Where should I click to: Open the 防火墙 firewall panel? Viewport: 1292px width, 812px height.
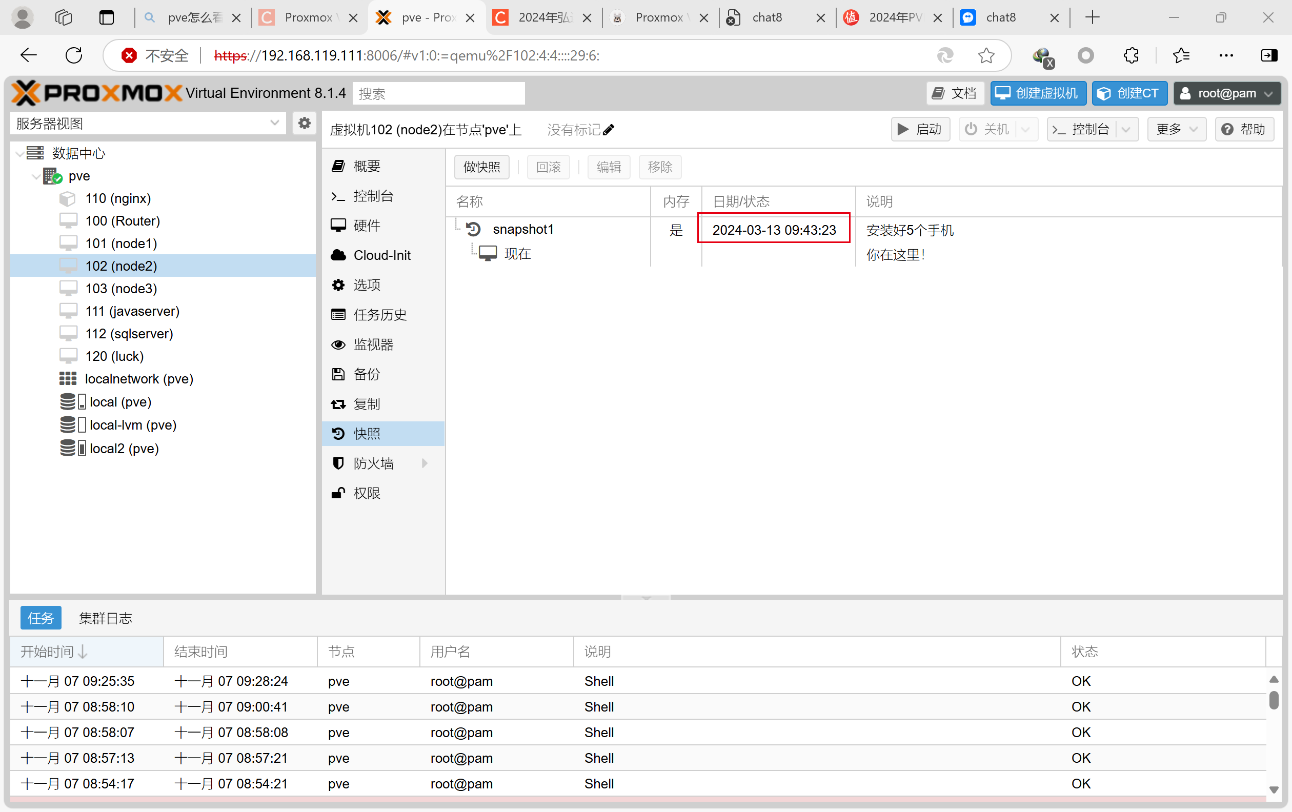(x=383, y=463)
